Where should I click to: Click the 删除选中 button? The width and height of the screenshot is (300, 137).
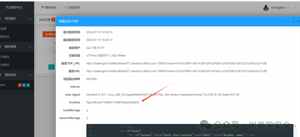coord(49,34)
